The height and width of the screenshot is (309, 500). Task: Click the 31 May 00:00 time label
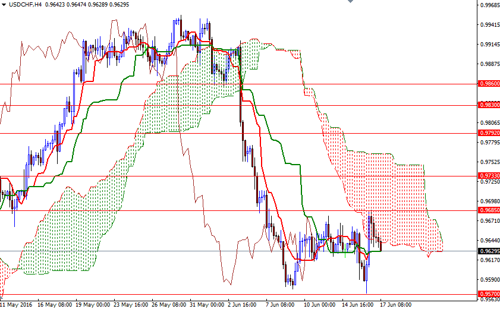coord(207,304)
